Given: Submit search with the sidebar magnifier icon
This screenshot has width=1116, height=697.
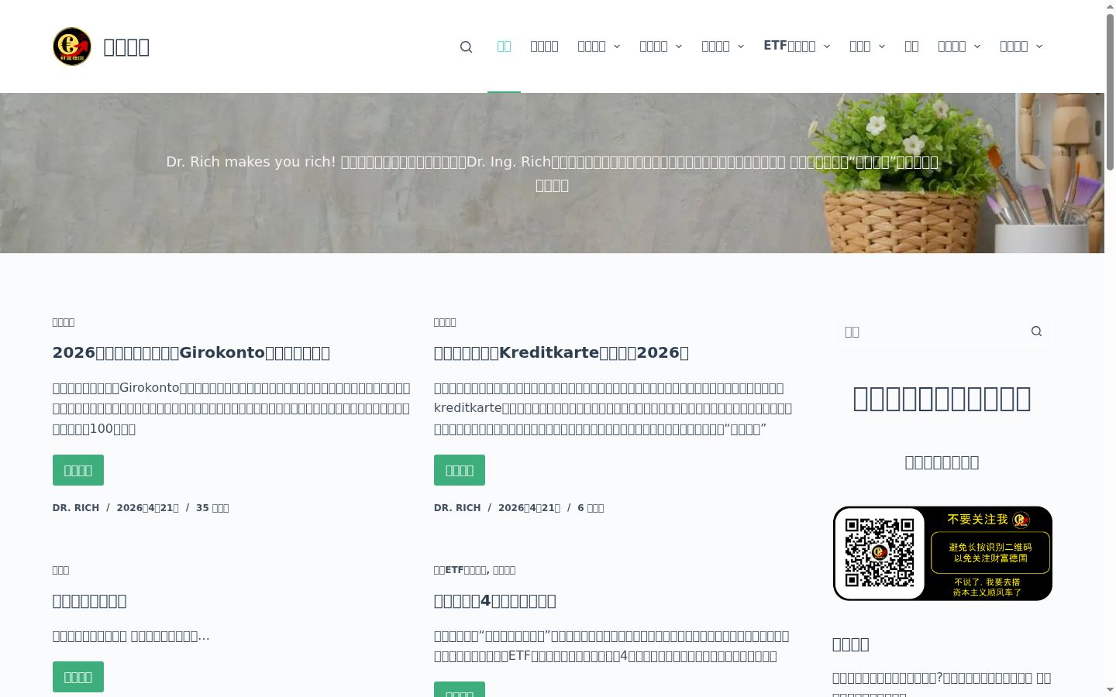Looking at the screenshot, I should 1036,331.
